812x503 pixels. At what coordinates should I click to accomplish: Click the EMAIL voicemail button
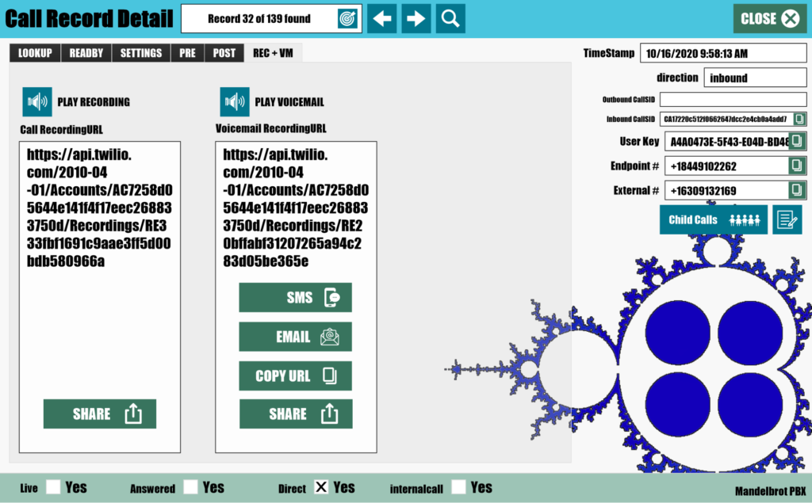coord(295,337)
